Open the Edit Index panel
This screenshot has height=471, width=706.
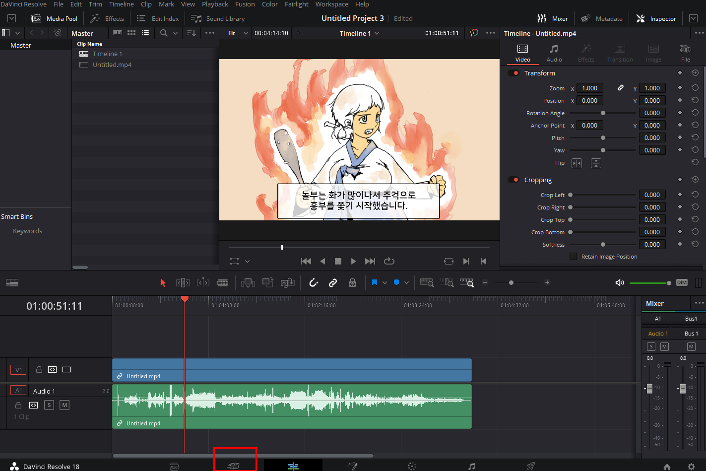pyautogui.click(x=158, y=18)
